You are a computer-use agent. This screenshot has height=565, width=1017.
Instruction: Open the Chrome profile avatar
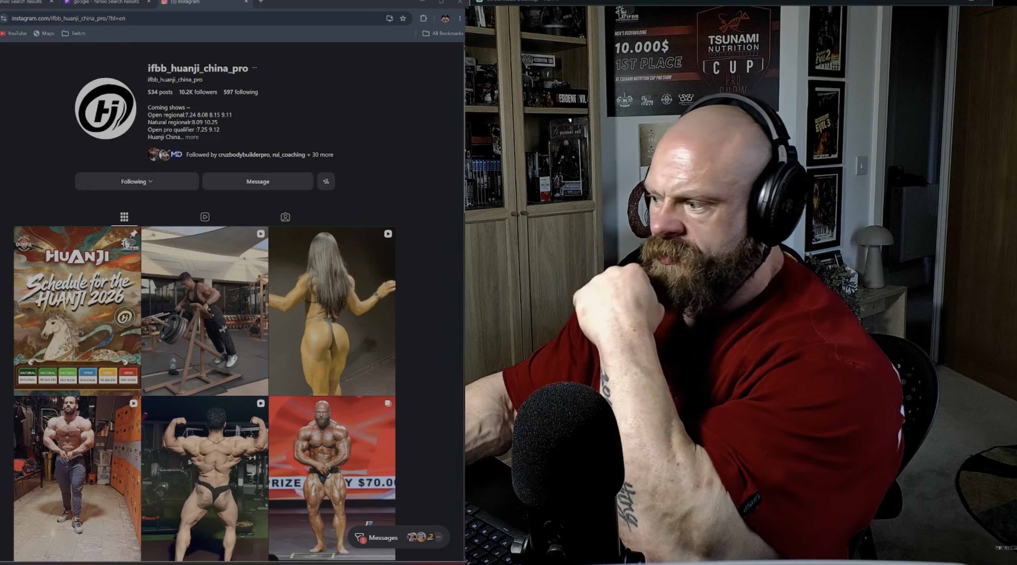445,18
